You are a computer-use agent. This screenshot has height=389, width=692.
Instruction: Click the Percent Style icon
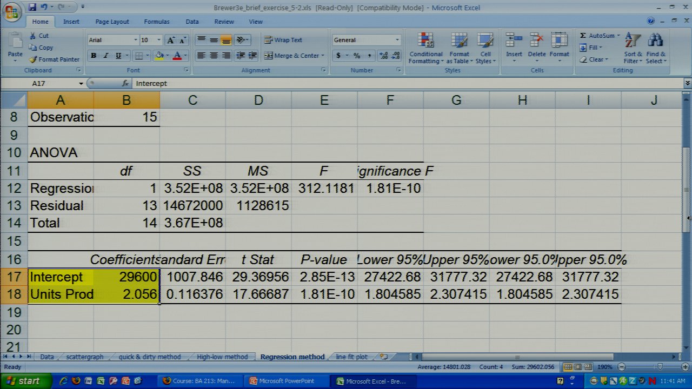pyautogui.click(x=357, y=56)
